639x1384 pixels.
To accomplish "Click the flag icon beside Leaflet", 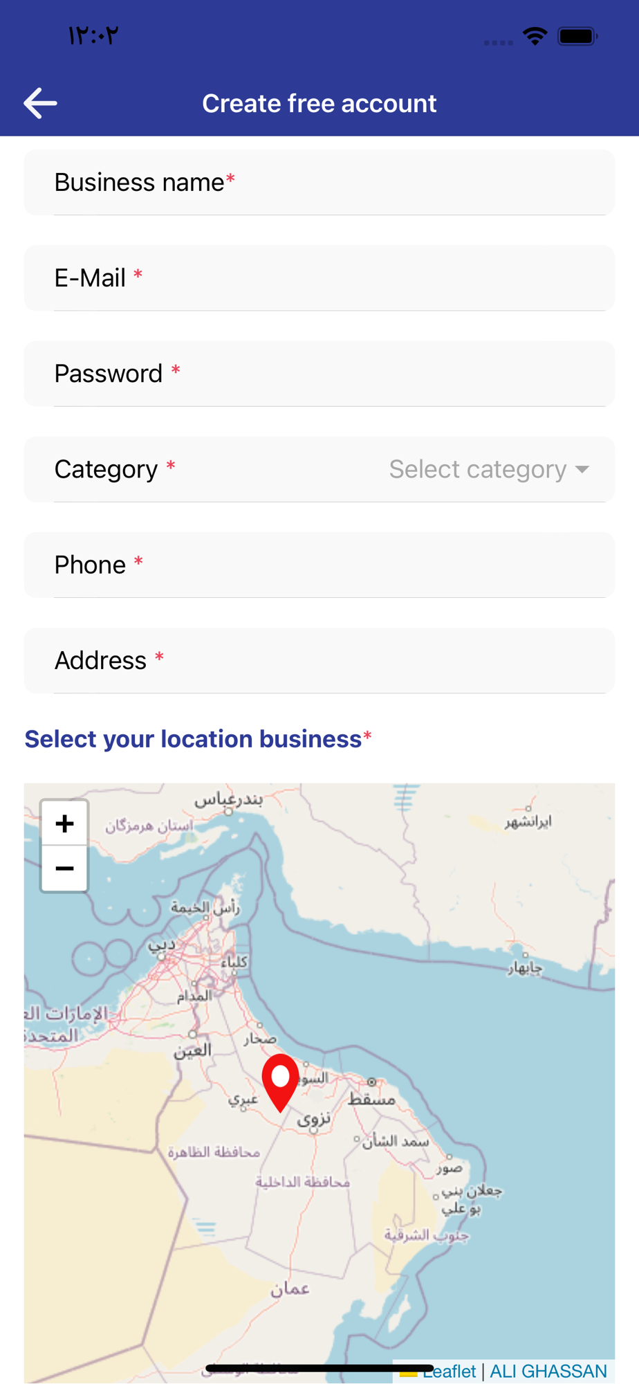I will click(x=408, y=1372).
